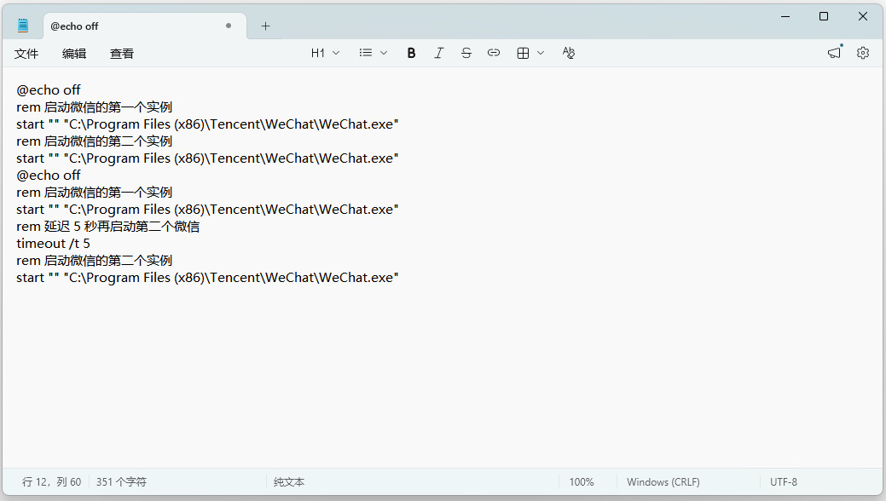Image resolution: width=886 pixels, height=501 pixels.
Task: Select the '@echo off' tab
Action: click(x=145, y=26)
